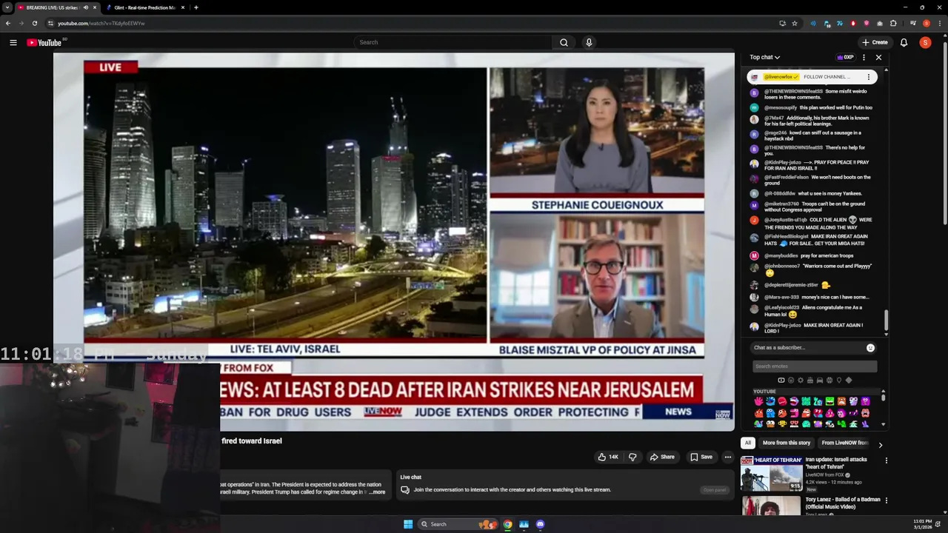This screenshot has width=948, height=533.
Task: Open Iran update Heart of Tehran thumbnail
Action: click(x=772, y=473)
